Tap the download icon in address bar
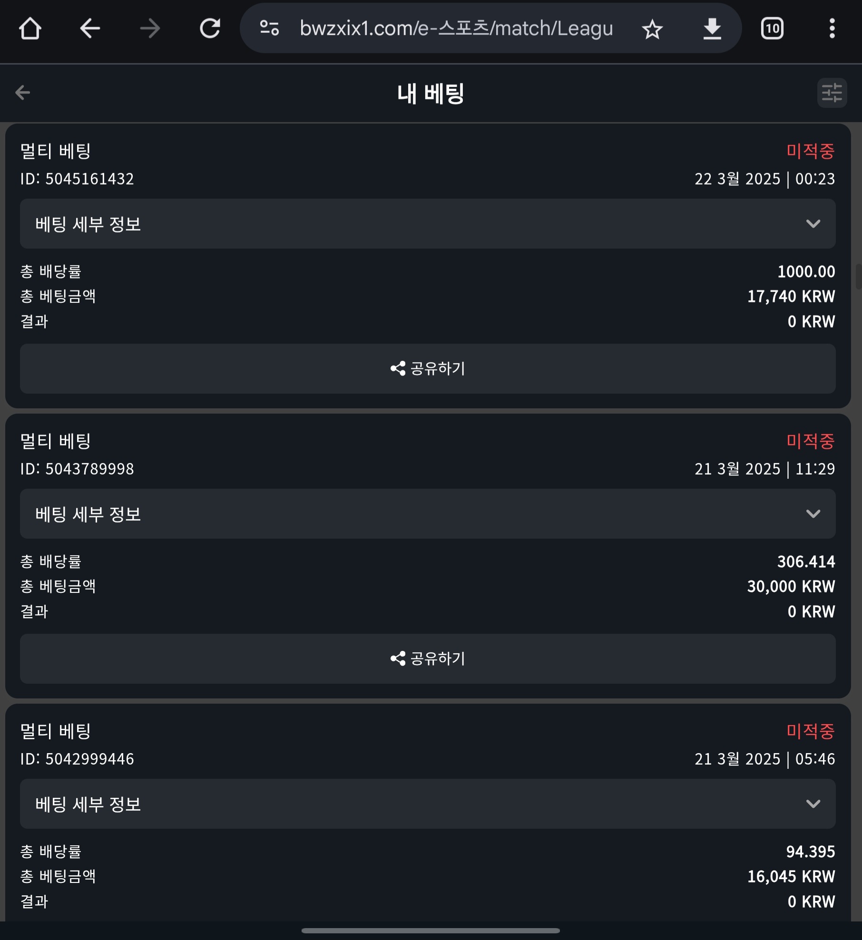 pyautogui.click(x=712, y=29)
